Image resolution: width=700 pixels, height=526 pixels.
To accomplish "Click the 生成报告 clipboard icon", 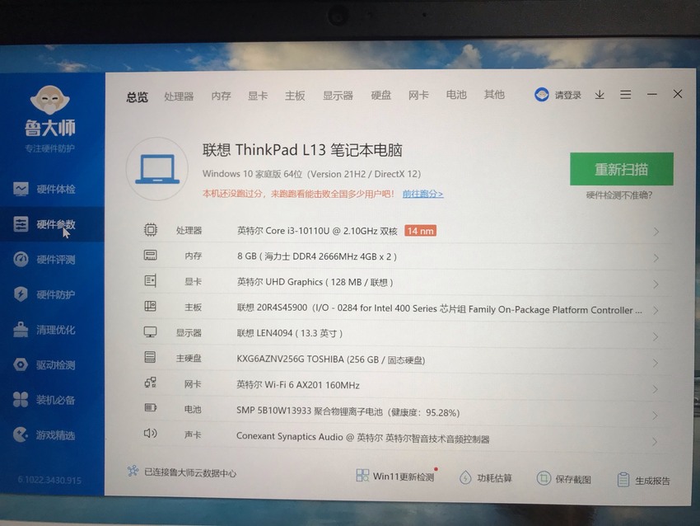I will 623,480.
